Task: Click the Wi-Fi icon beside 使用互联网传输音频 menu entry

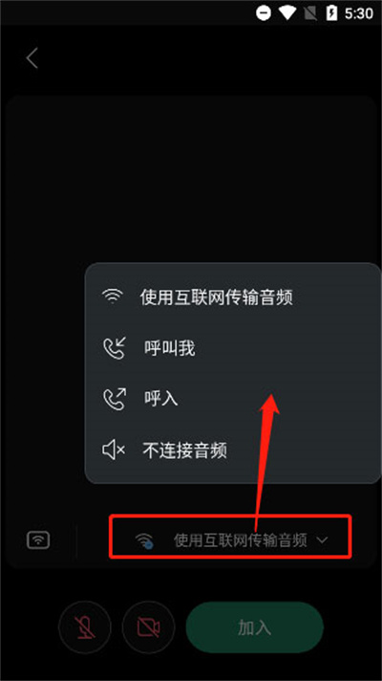Action: click(x=113, y=297)
